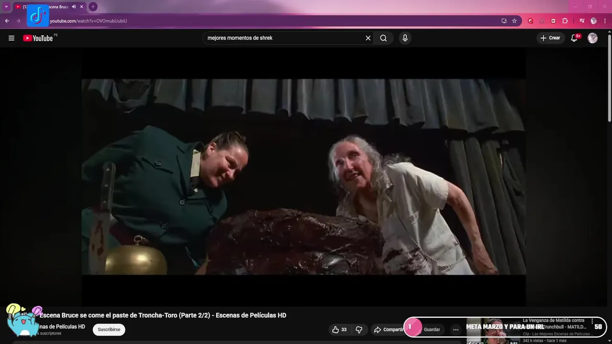612x344 pixels.
Task: Open the notifications bell
Action: coord(575,38)
